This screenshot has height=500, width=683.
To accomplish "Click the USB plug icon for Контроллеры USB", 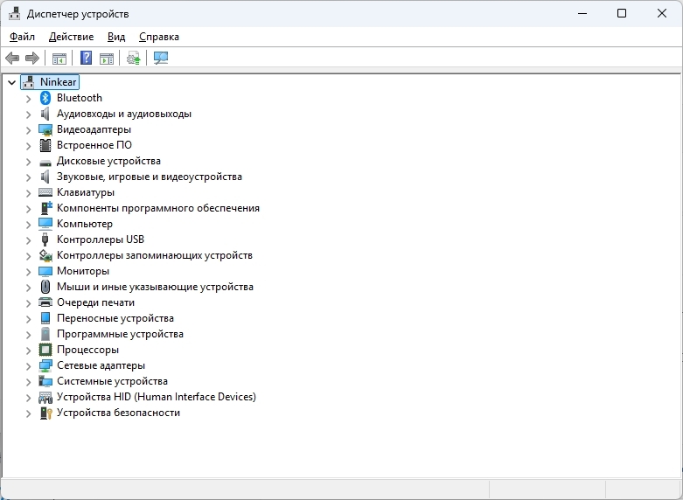I will pyautogui.click(x=45, y=240).
